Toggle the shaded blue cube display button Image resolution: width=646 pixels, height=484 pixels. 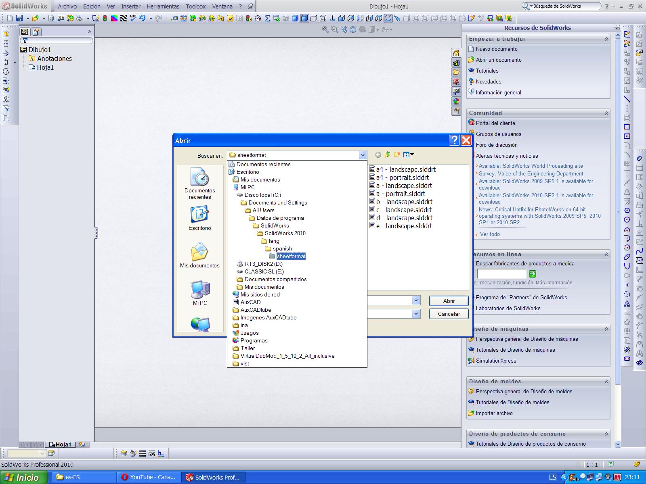(295, 18)
